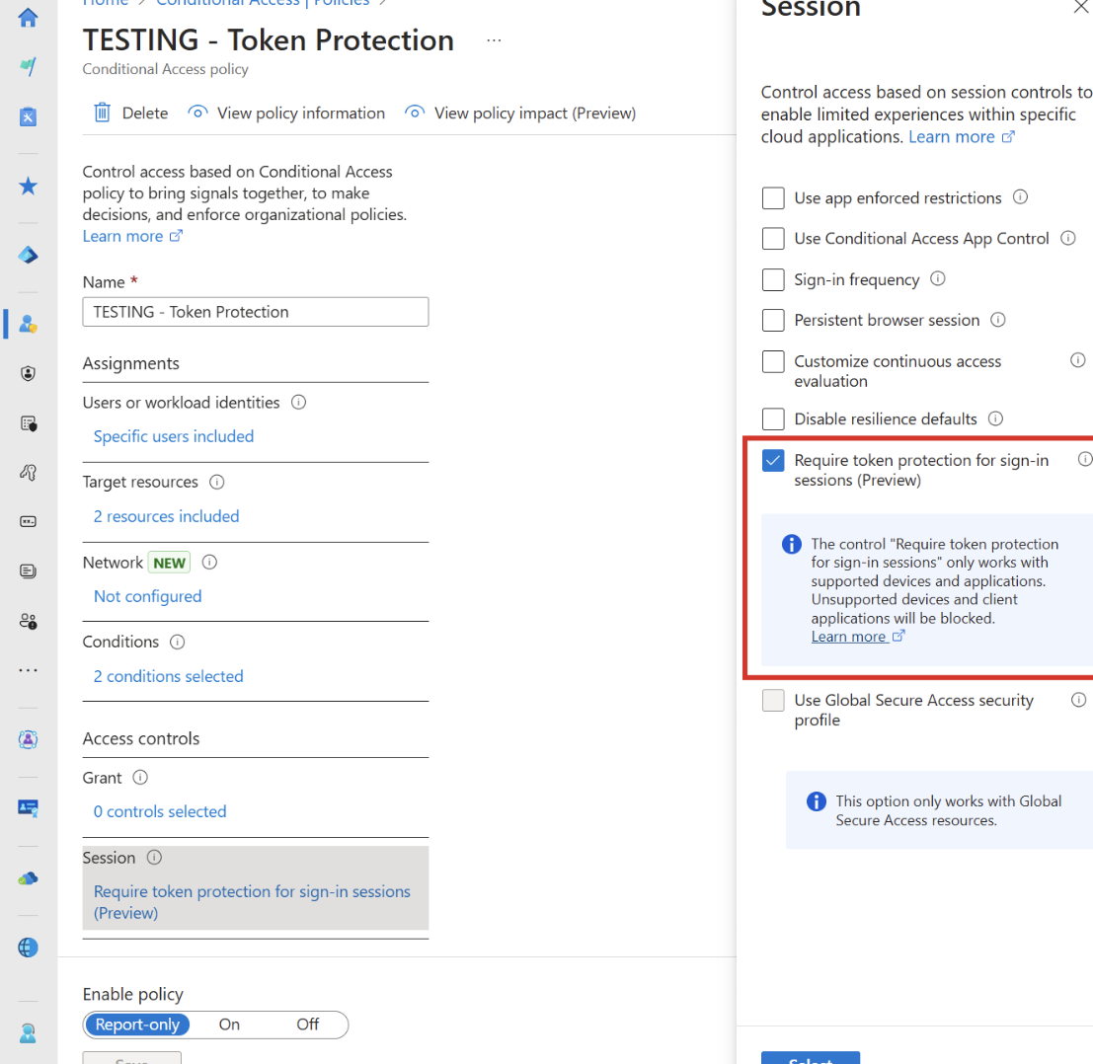
Task: Enable Use app enforced restrictions checkbox
Action: (773, 197)
